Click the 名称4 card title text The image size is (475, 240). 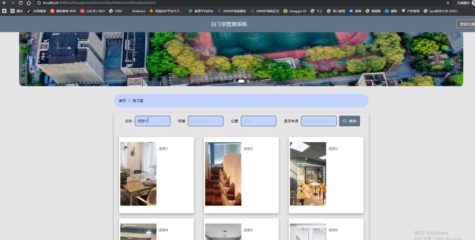[x=163, y=230]
